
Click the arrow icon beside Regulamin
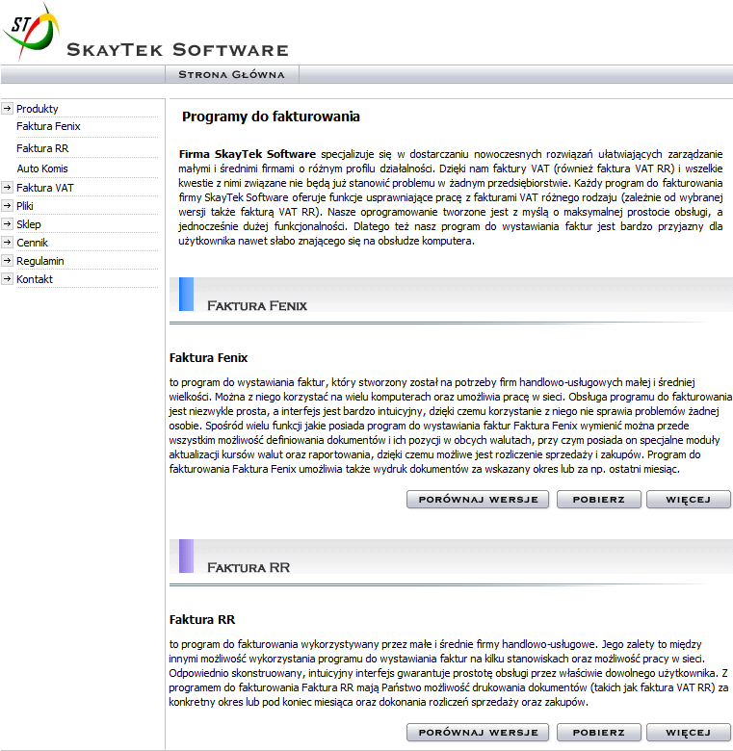[x=7, y=261]
